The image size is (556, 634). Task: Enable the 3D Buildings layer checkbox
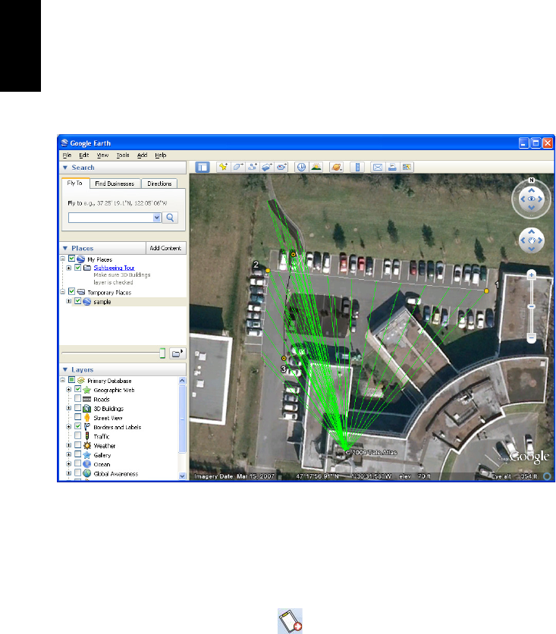77,408
